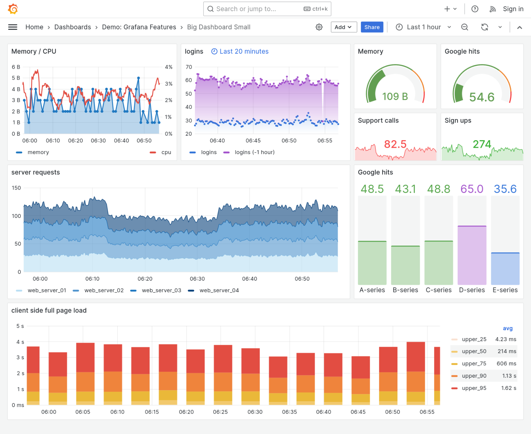Screen dimensions: 531x434
Task: Open the hamburger navigation menu
Action: (13, 27)
